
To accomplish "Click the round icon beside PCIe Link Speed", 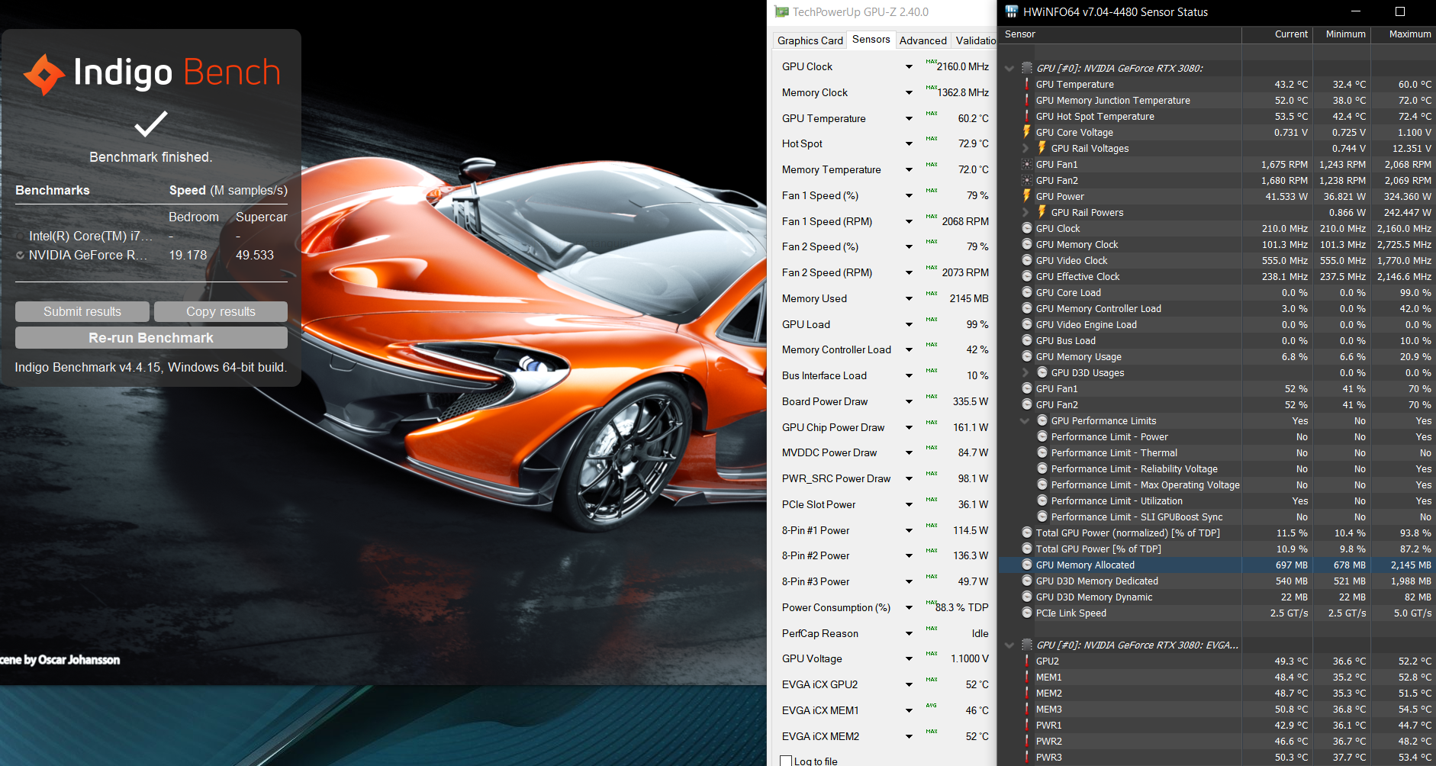I will [x=1027, y=613].
